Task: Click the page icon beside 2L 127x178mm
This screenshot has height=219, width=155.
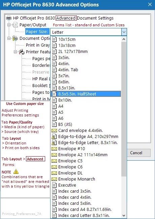Action: 54,51
